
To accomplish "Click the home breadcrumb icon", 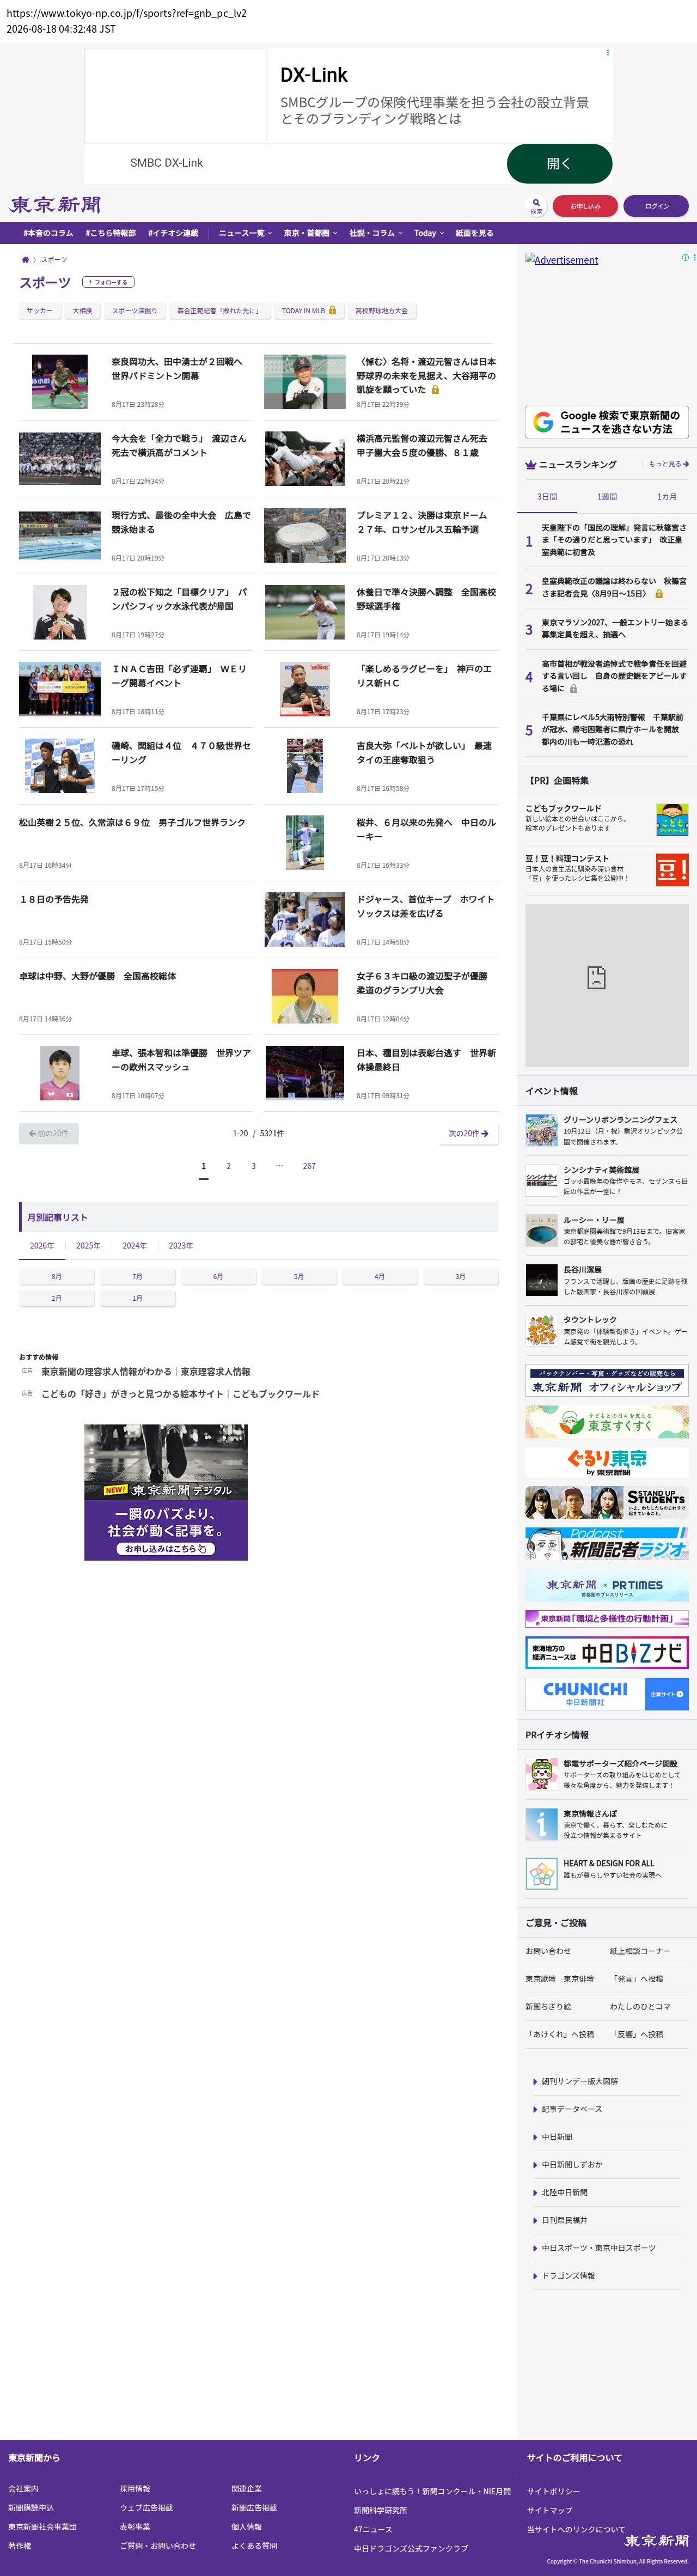I will 25,260.
